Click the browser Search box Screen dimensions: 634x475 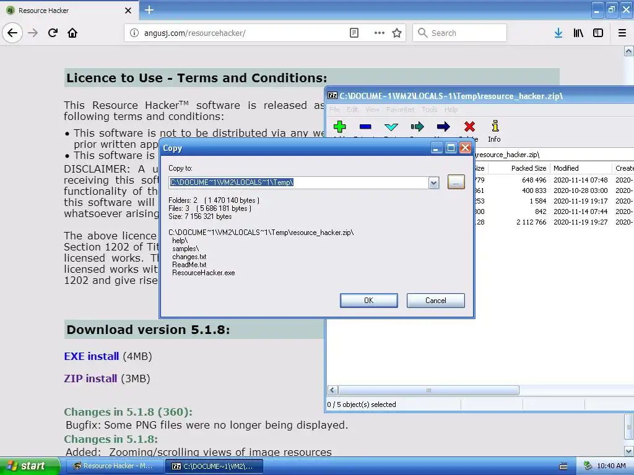click(459, 33)
